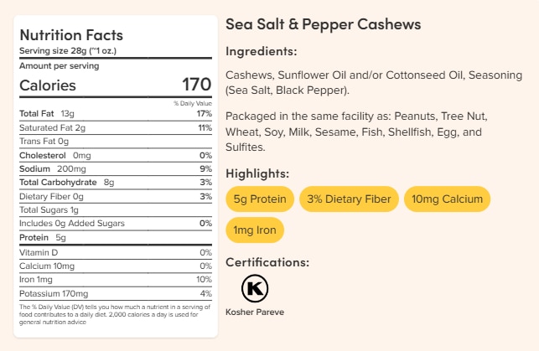The width and height of the screenshot is (539, 351).
Task: Click the 1mg Iron highlight badge
Action: [255, 229]
